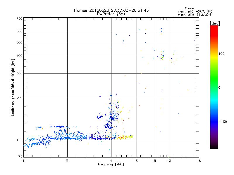Viewport: 234px width, 175px height.
Task: Click x-axis tick label "16"
Action: [199, 161]
